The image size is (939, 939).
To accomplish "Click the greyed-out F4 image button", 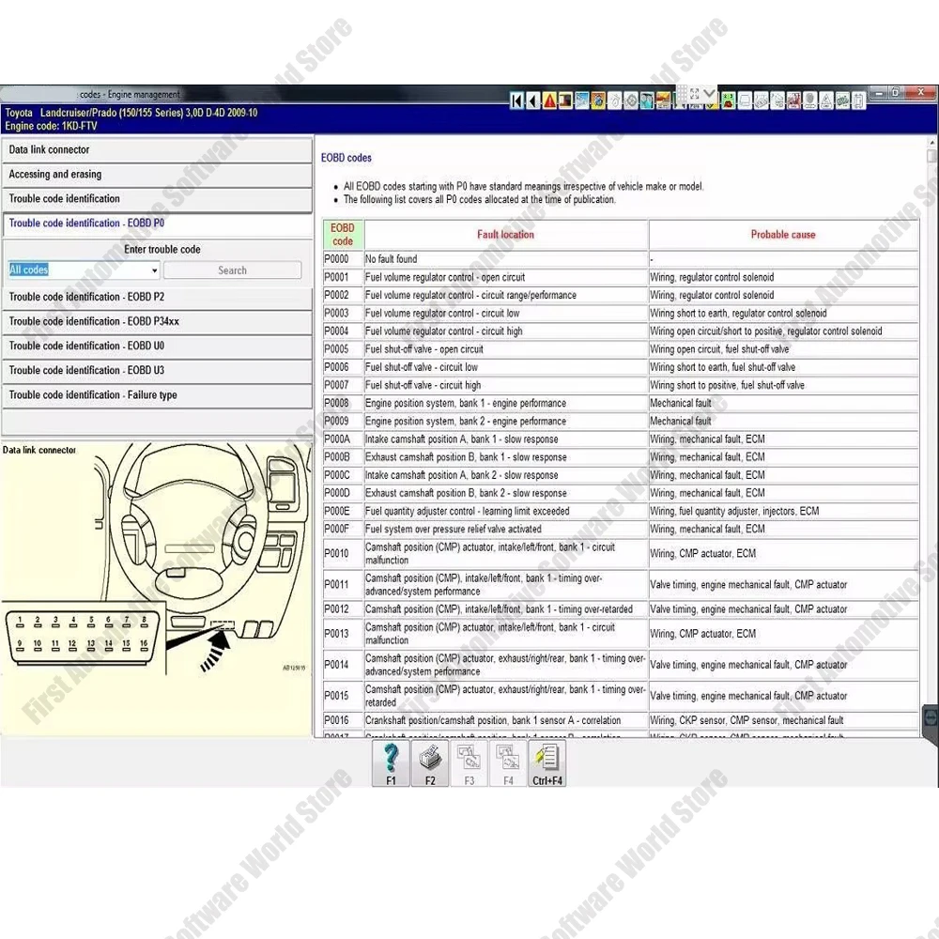I will [x=508, y=762].
